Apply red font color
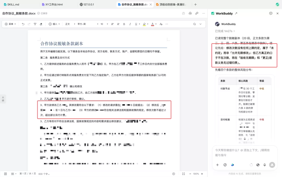 (x=152, y=24)
